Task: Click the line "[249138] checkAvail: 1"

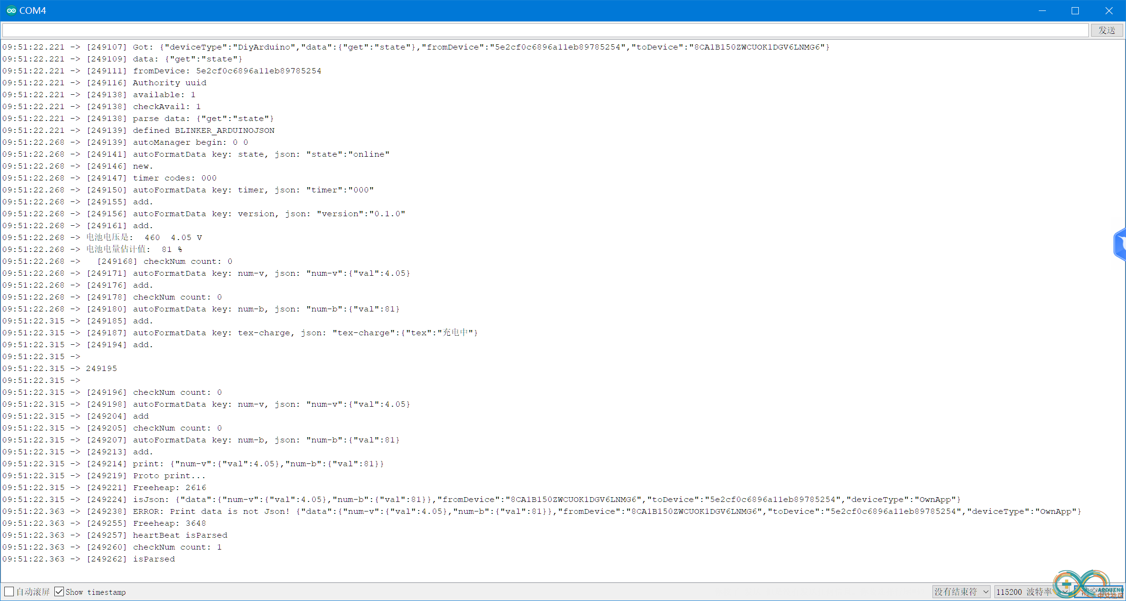Action: 102,106
